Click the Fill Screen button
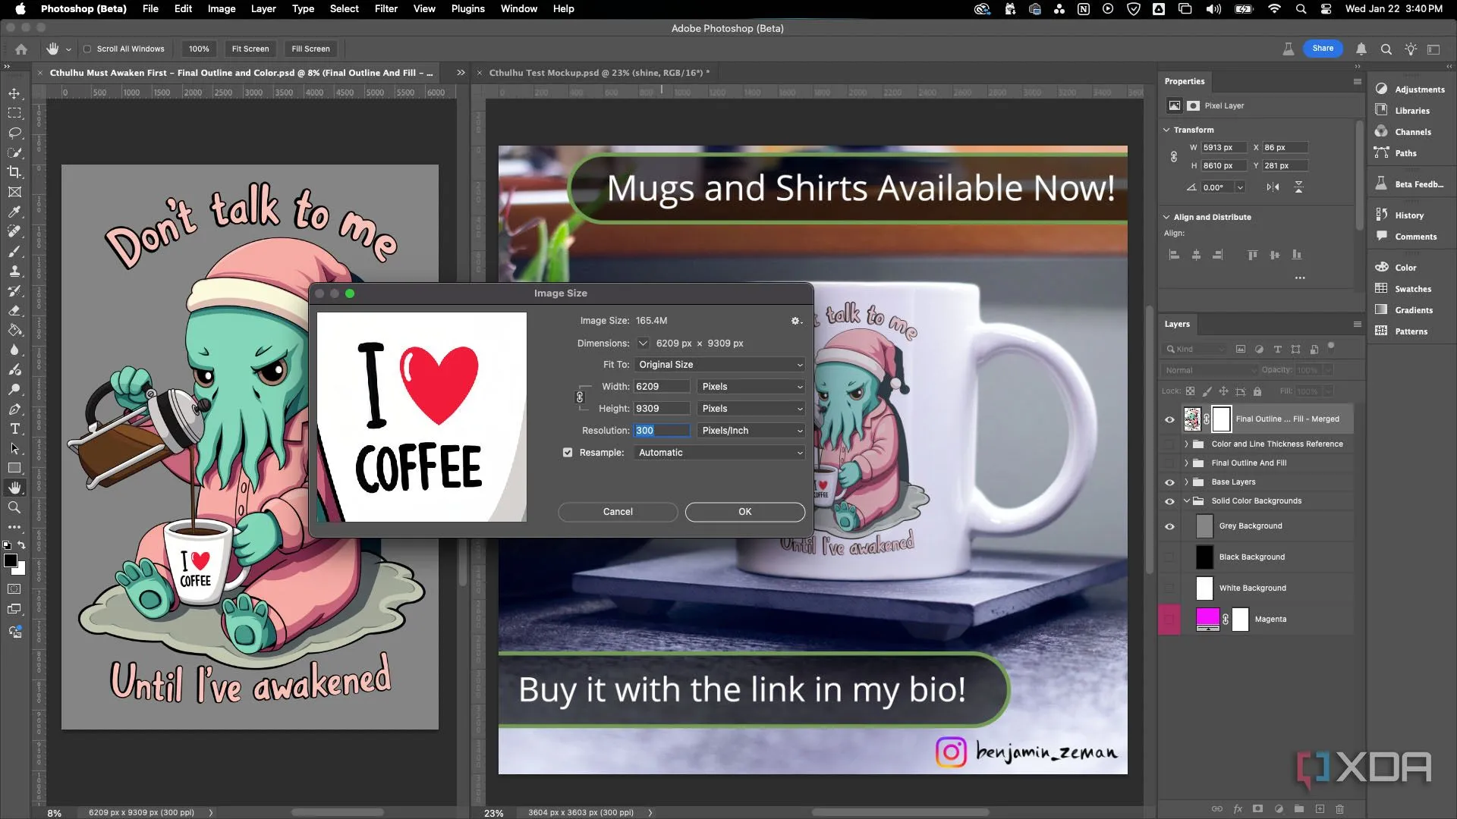The height and width of the screenshot is (819, 1457). tap(310, 49)
